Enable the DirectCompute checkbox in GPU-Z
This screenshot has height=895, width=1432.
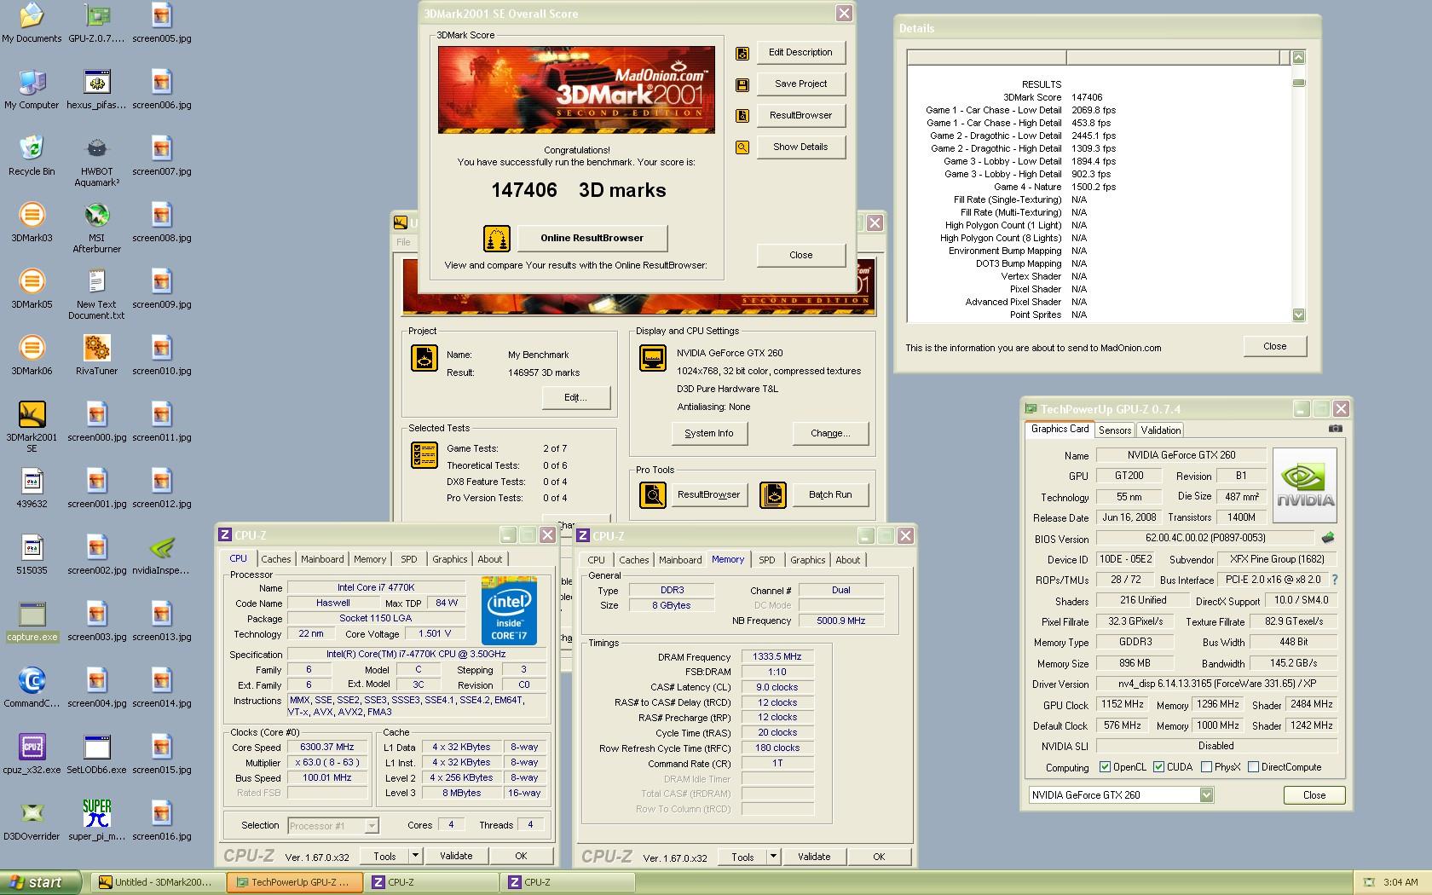tap(1253, 767)
